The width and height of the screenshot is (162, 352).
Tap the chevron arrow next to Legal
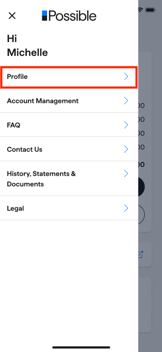126,208
